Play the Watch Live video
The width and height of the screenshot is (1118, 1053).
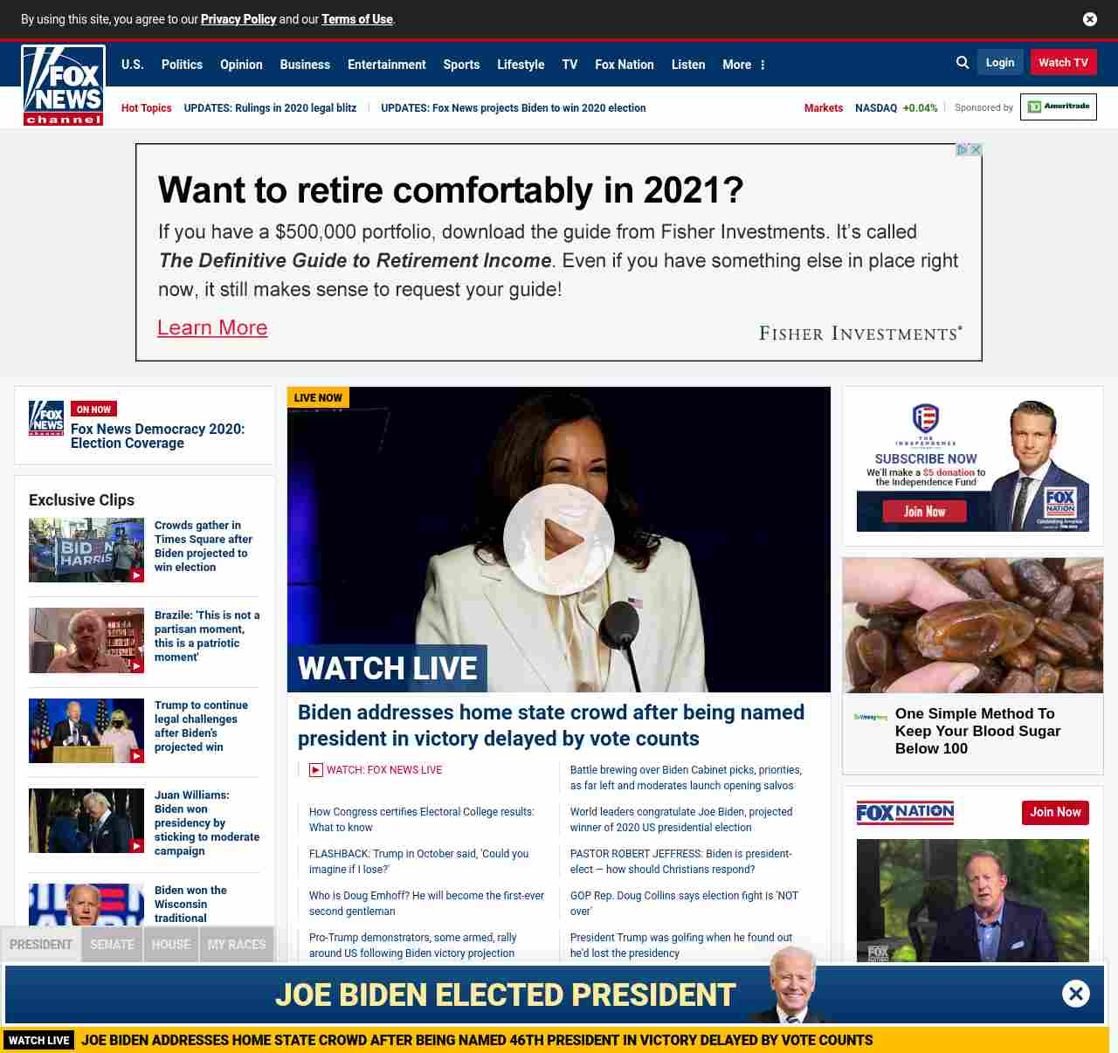[558, 540]
